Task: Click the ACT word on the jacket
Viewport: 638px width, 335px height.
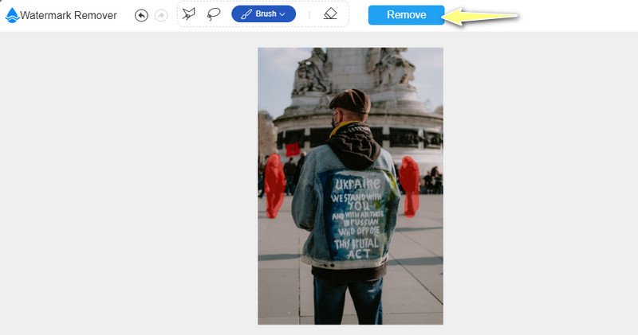Action: 352,255
